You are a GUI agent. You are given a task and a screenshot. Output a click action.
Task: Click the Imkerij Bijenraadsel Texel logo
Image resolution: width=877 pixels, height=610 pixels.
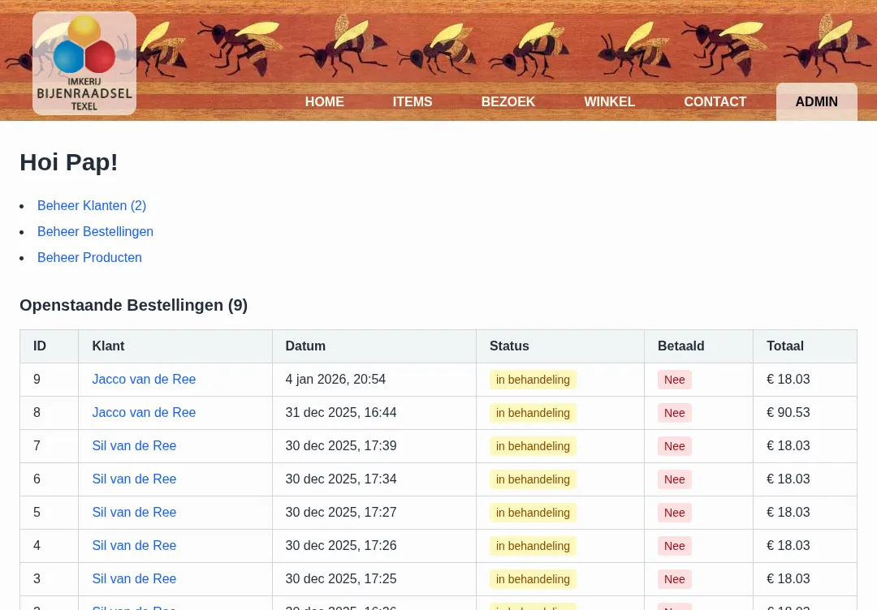[x=84, y=62]
